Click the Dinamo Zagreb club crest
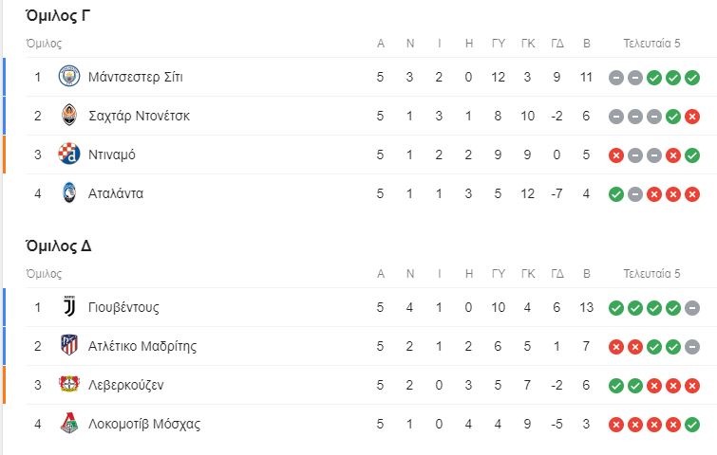 tap(69, 154)
